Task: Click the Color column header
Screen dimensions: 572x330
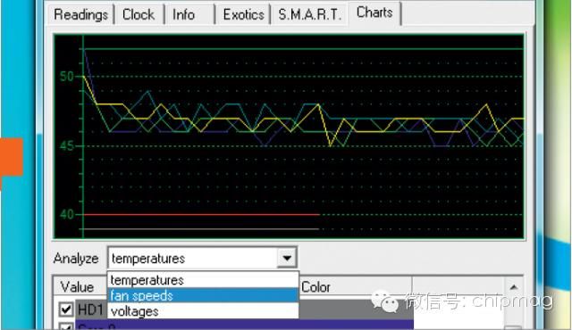Action: coord(316,287)
